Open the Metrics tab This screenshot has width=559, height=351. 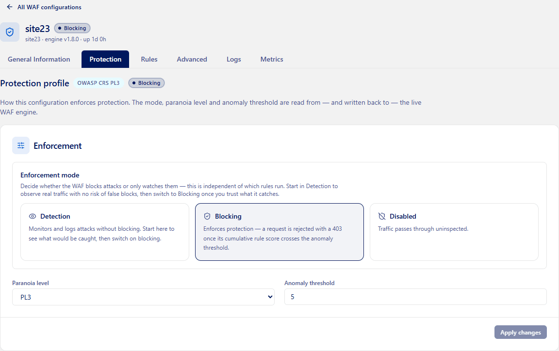click(x=272, y=59)
